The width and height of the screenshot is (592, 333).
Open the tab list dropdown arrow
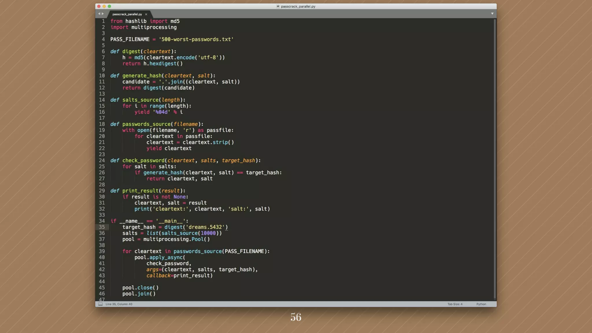tap(492, 14)
